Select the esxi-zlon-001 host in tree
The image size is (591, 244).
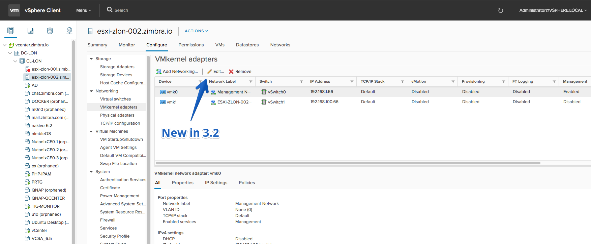point(51,69)
